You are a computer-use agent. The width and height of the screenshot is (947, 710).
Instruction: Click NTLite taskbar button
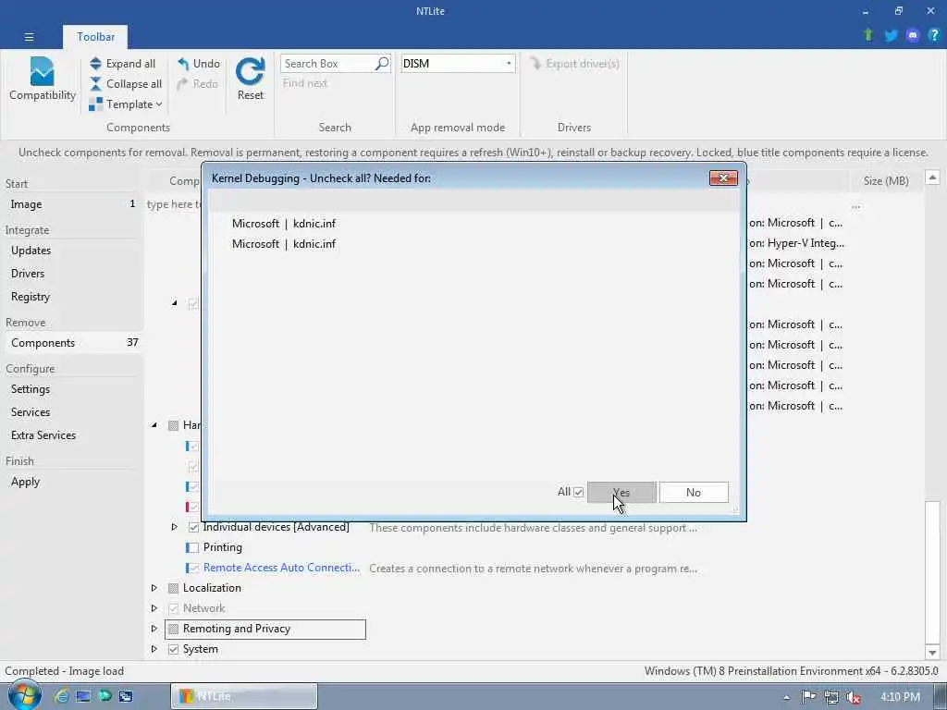tap(244, 696)
